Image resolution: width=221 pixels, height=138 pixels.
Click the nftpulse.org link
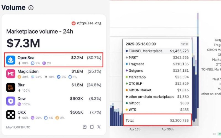click(x=89, y=23)
